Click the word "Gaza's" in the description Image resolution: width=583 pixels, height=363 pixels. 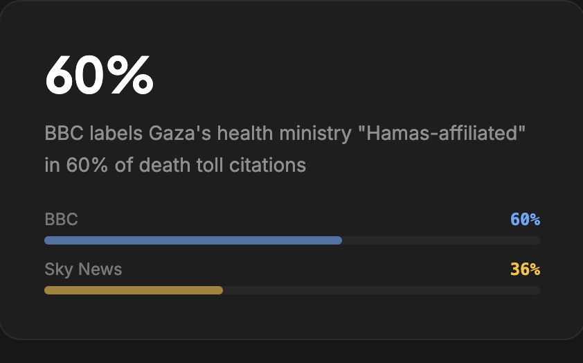click(179, 133)
